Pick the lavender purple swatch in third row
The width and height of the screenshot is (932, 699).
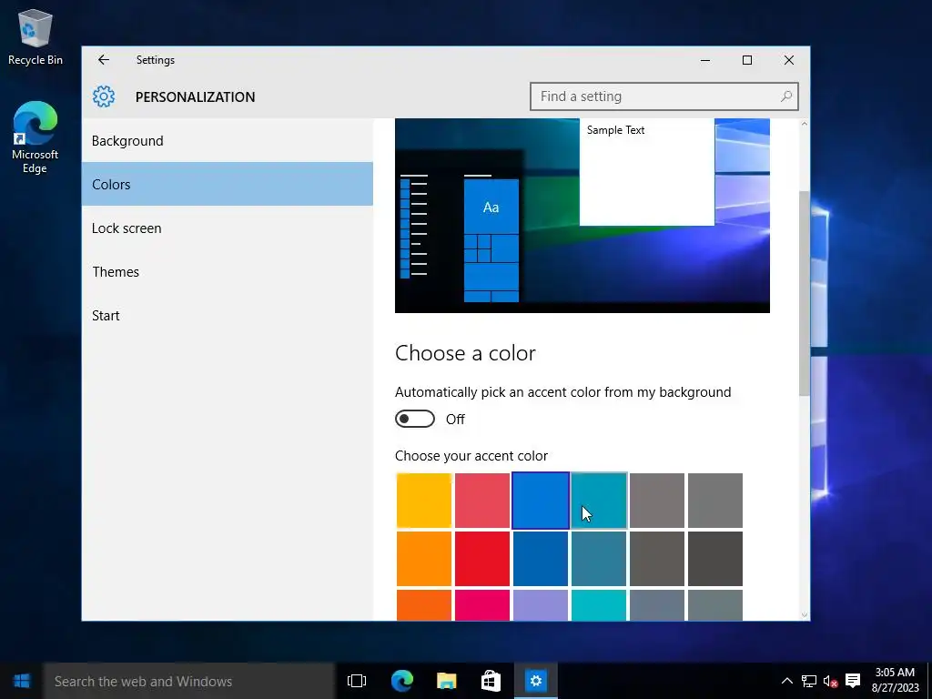tap(541, 605)
